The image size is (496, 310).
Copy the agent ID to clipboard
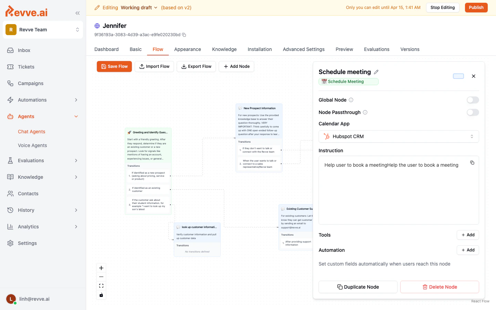click(x=184, y=35)
